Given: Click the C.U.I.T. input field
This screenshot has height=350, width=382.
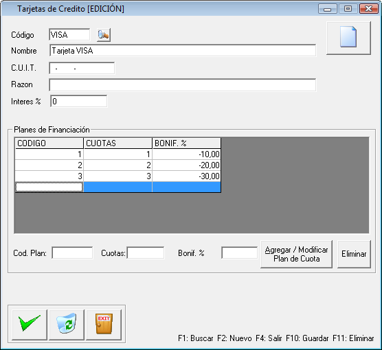Looking at the screenshot, I should click(82, 68).
